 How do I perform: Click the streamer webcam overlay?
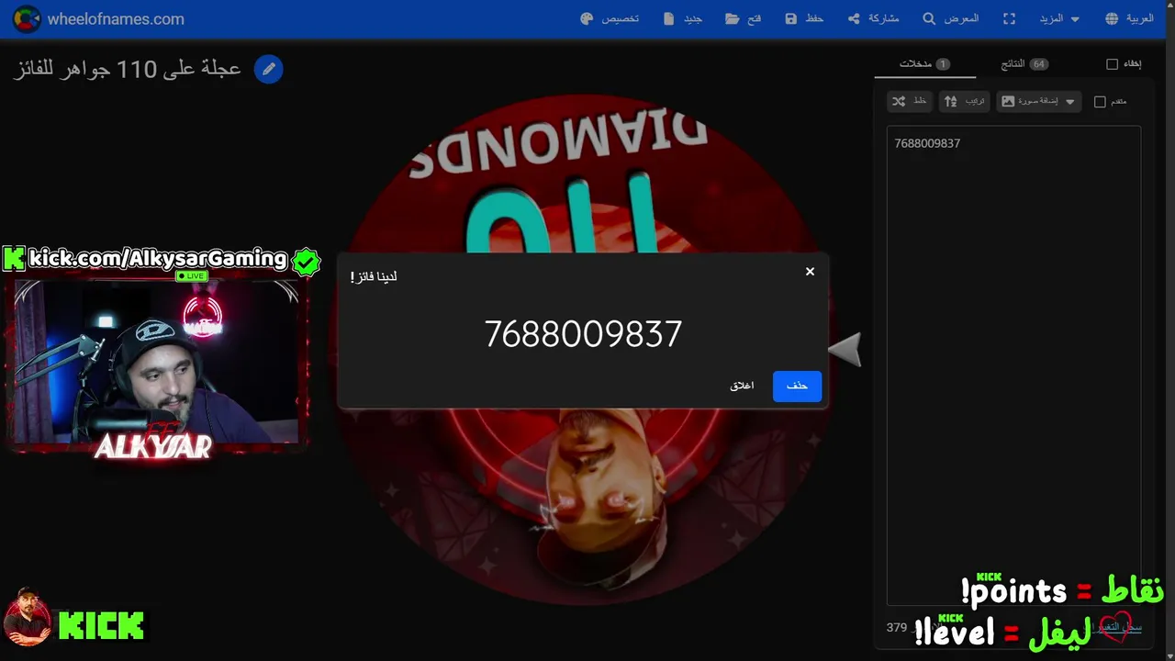pos(156,361)
